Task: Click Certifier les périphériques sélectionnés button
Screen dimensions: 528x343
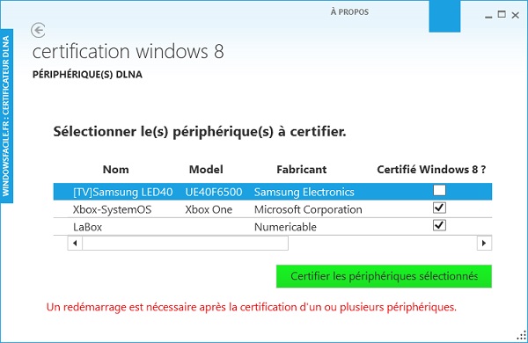Action: (x=384, y=276)
